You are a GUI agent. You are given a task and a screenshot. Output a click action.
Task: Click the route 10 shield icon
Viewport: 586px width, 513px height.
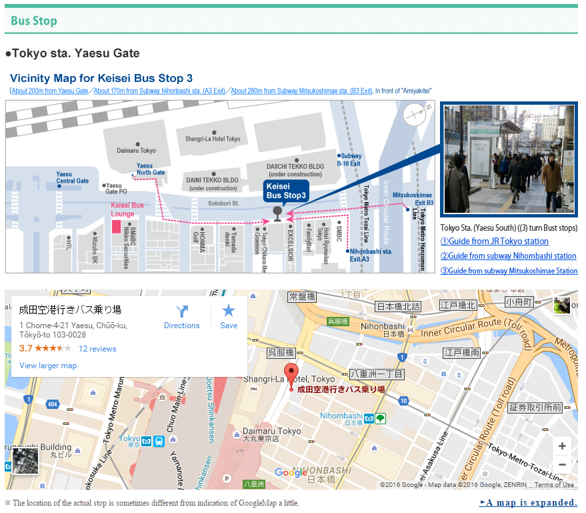tap(403, 401)
